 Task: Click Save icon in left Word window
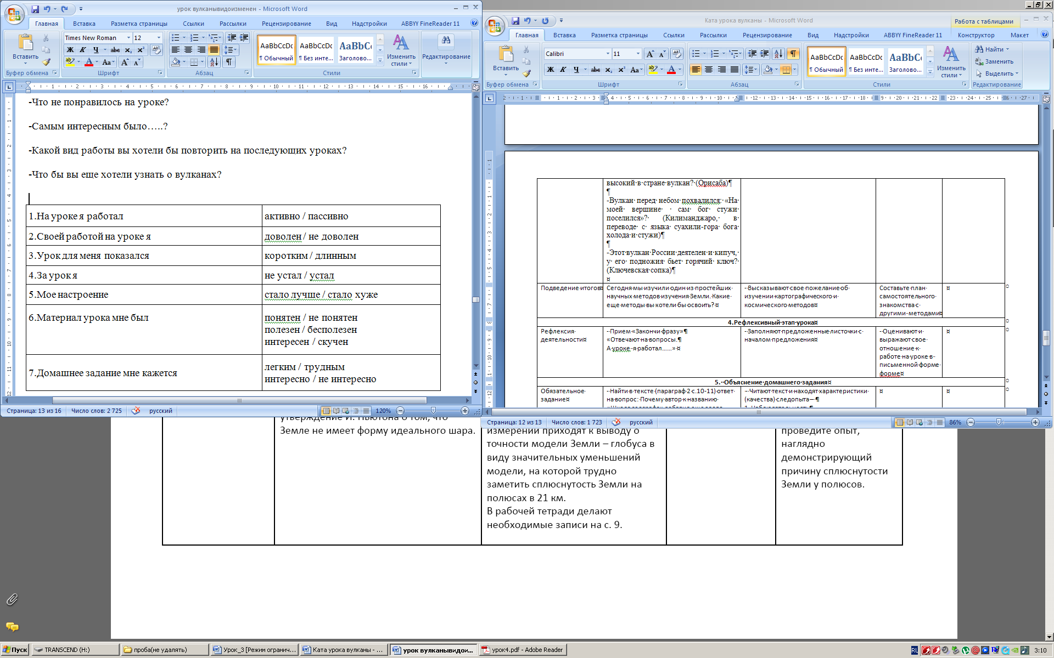(35, 9)
